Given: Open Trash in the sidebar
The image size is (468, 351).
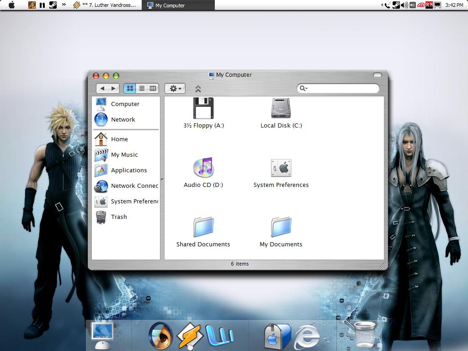Looking at the screenshot, I should click(x=126, y=217).
